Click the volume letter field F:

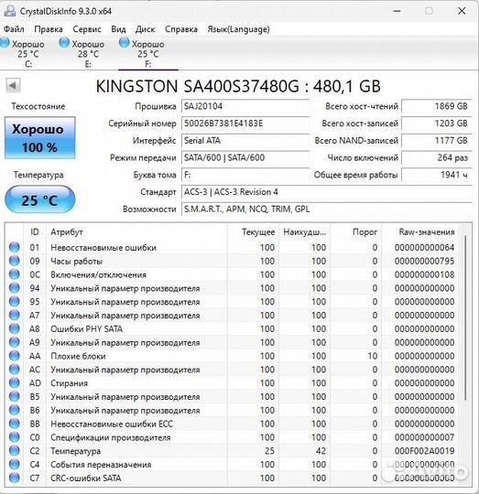[x=245, y=175]
